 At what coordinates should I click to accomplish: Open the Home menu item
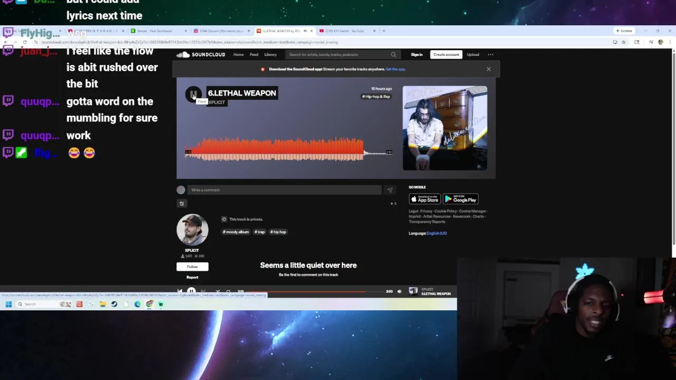pyautogui.click(x=239, y=54)
